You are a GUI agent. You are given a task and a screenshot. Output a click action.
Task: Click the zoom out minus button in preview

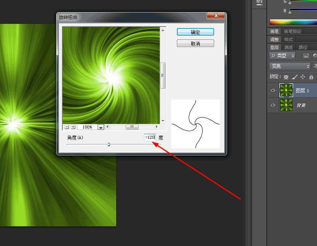click(66, 127)
